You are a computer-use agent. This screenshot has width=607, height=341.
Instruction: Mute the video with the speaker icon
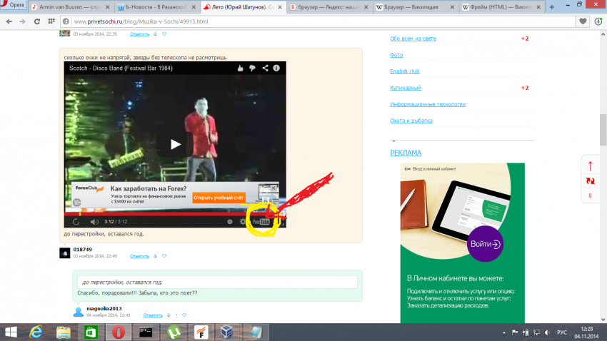[x=94, y=222]
